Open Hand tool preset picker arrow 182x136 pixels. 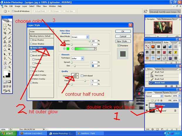click(9, 11)
